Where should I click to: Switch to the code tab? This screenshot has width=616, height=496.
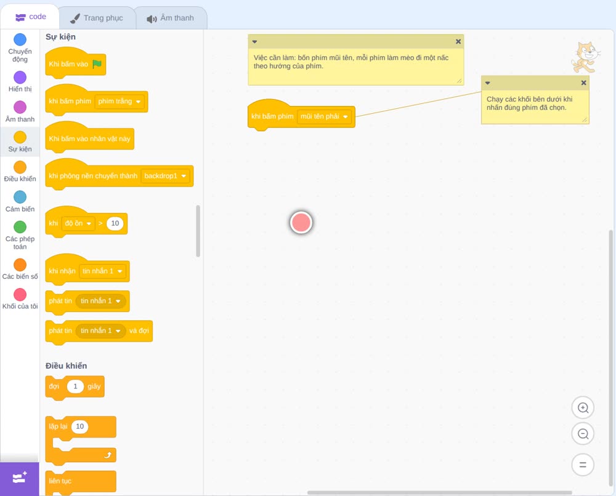30,17
